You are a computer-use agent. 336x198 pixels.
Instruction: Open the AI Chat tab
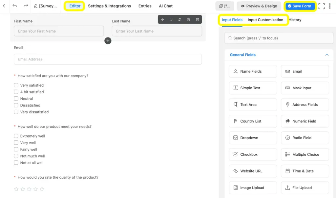tap(166, 6)
